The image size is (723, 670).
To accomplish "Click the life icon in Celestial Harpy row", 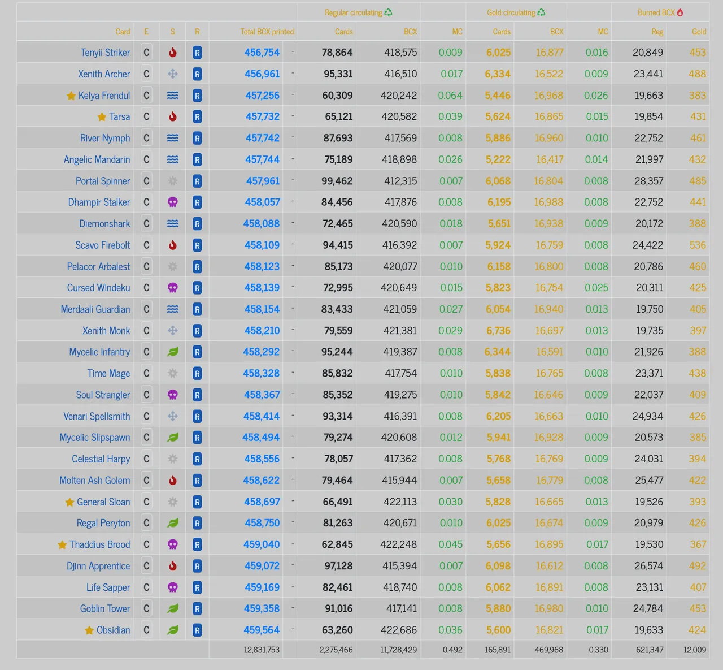I will coord(173,459).
